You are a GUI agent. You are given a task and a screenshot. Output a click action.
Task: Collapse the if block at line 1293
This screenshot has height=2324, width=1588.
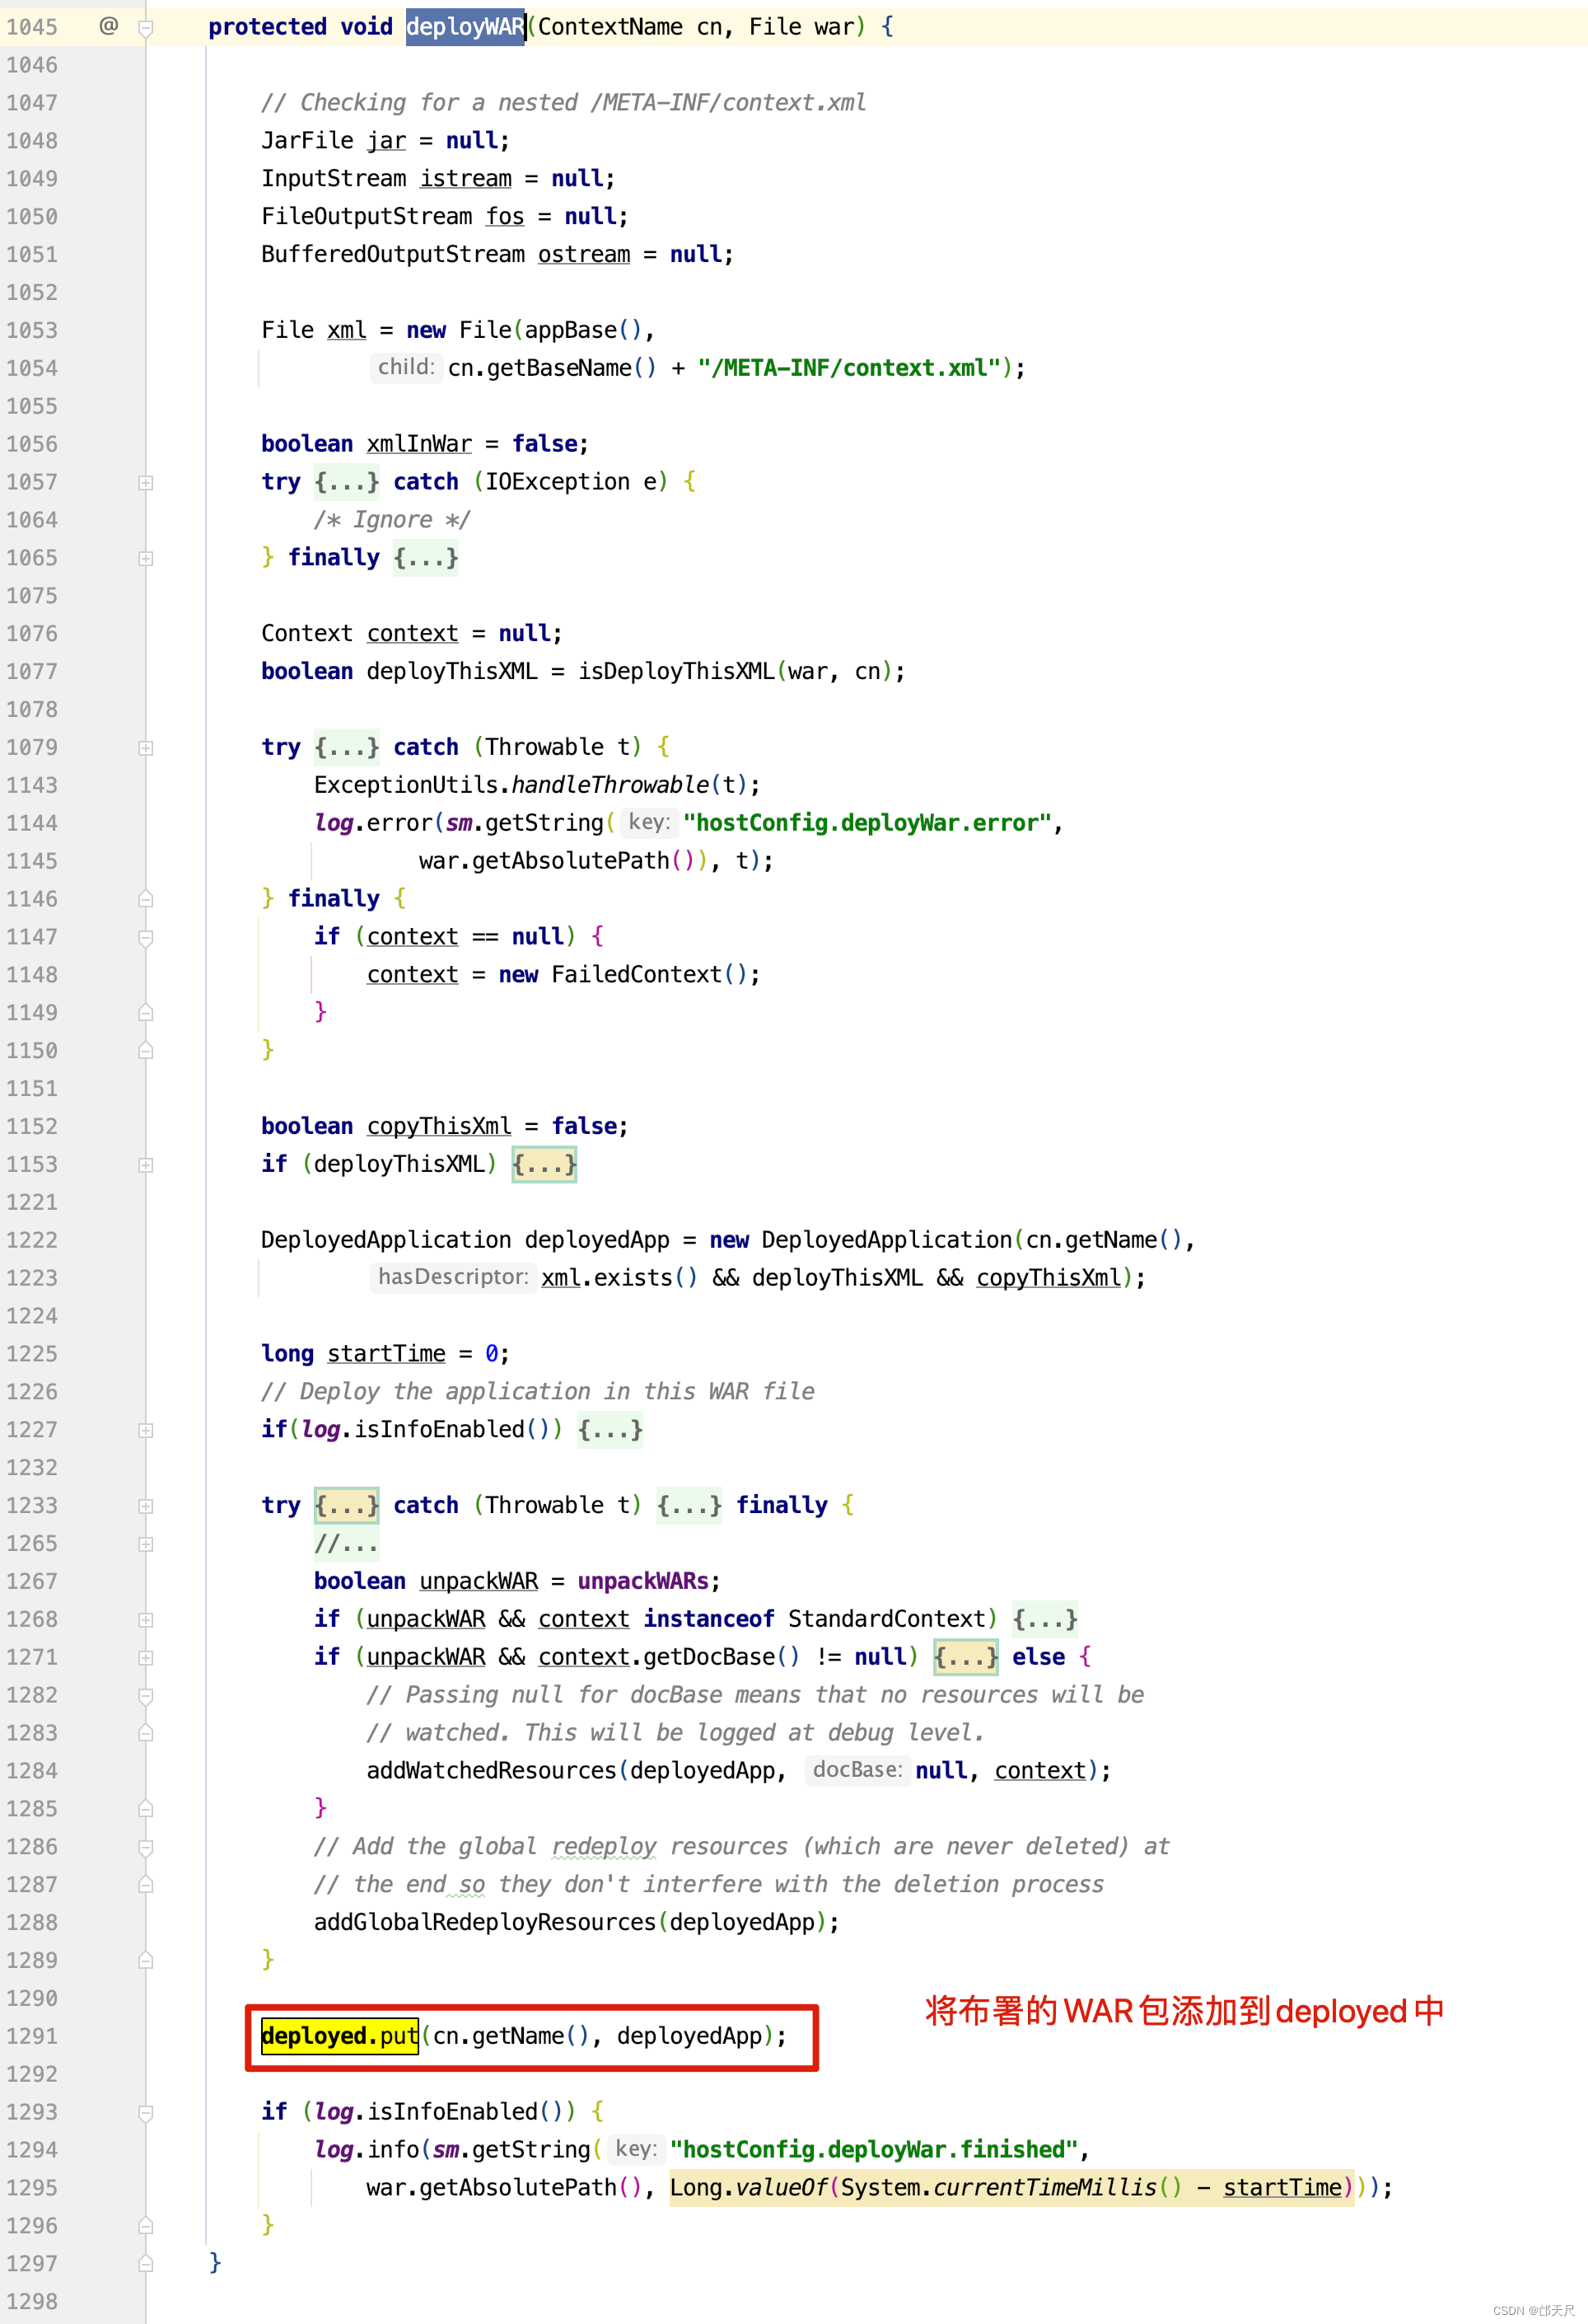pyautogui.click(x=146, y=2113)
